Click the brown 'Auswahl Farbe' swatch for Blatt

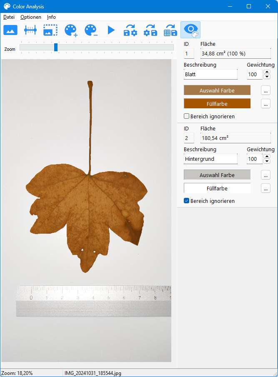click(x=217, y=90)
